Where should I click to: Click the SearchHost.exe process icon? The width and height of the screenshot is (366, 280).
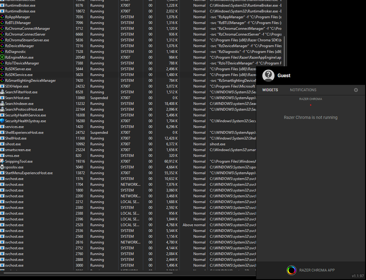2,98
